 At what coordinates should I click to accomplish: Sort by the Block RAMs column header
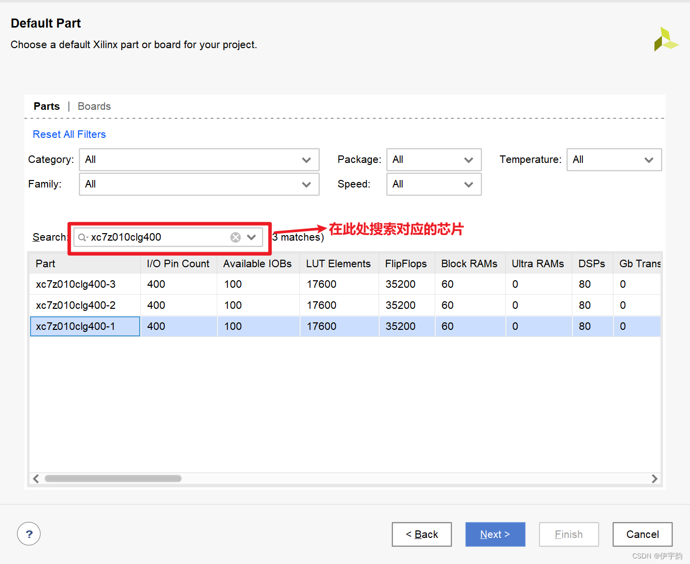coord(470,264)
